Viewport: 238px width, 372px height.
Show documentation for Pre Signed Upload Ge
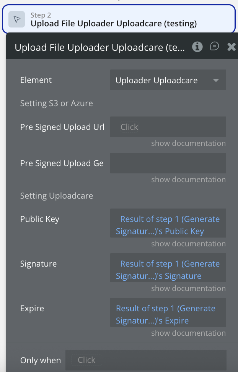188,180
